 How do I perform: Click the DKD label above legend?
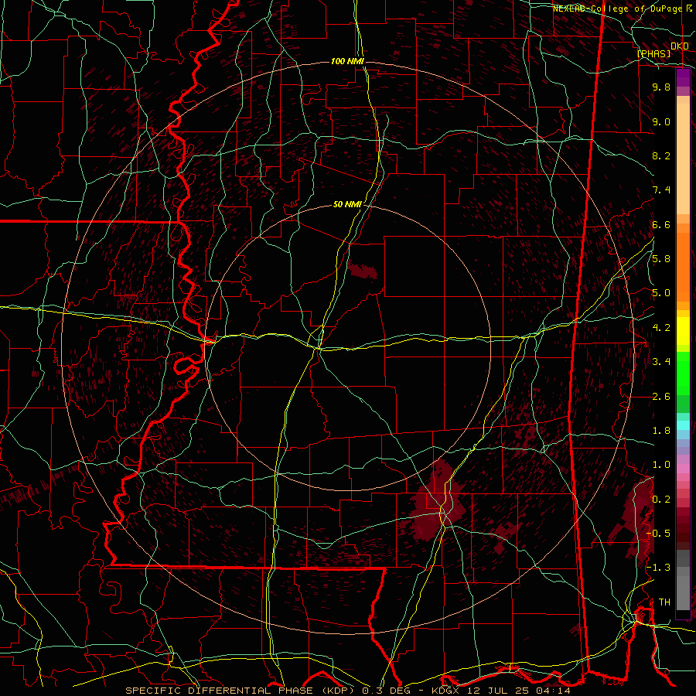point(680,46)
